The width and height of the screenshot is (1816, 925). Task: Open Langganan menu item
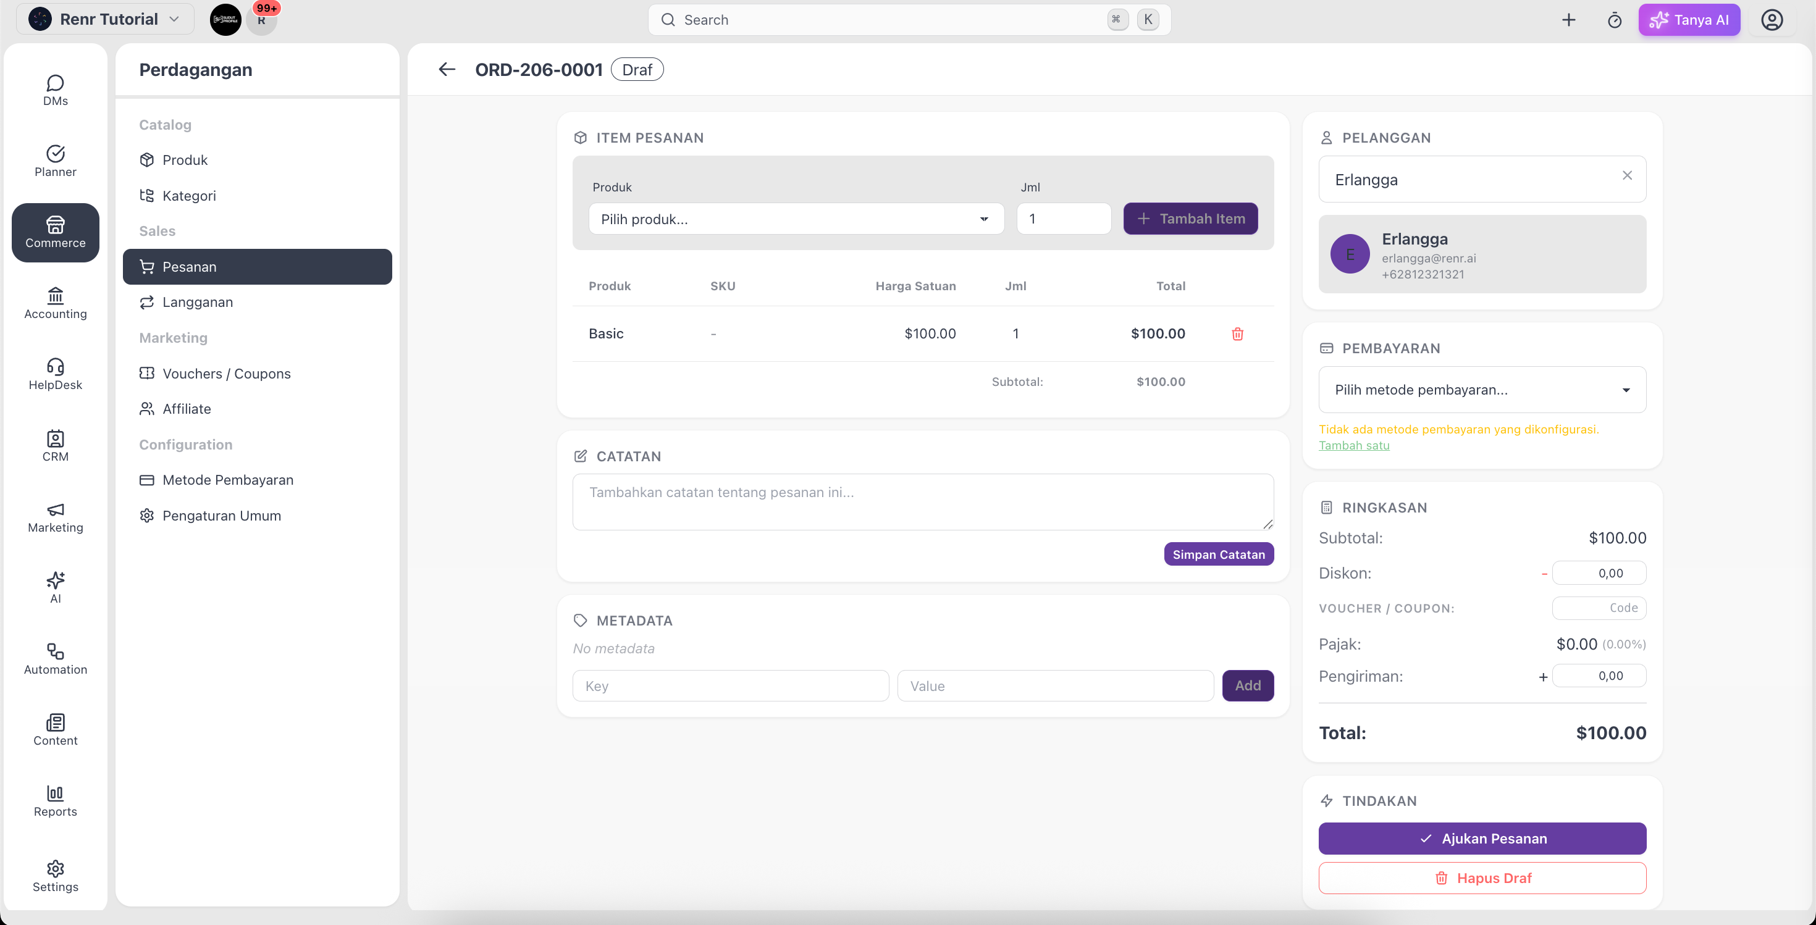258,302
